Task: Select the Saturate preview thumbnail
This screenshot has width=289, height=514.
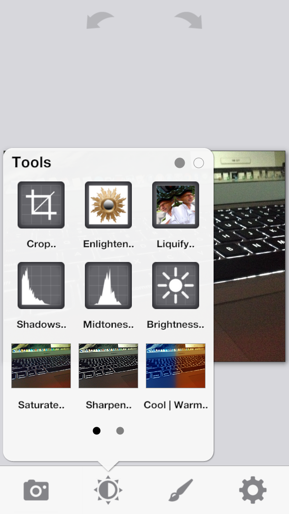Action: click(x=41, y=366)
